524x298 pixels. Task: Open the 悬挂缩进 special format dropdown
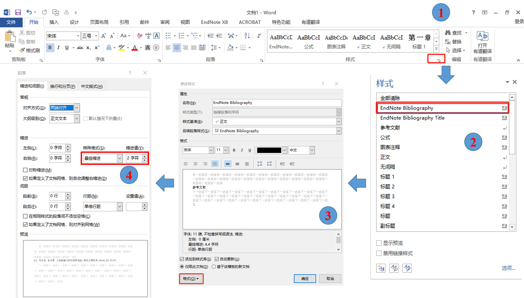[x=119, y=158]
